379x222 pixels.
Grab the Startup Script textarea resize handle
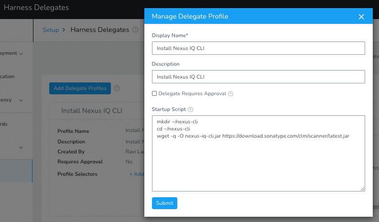pyautogui.click(x=363, y=189)
